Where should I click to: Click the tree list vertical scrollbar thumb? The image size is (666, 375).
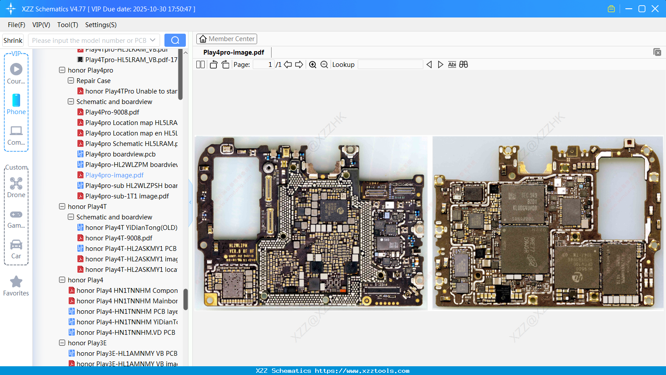click(x=185, y=299)
